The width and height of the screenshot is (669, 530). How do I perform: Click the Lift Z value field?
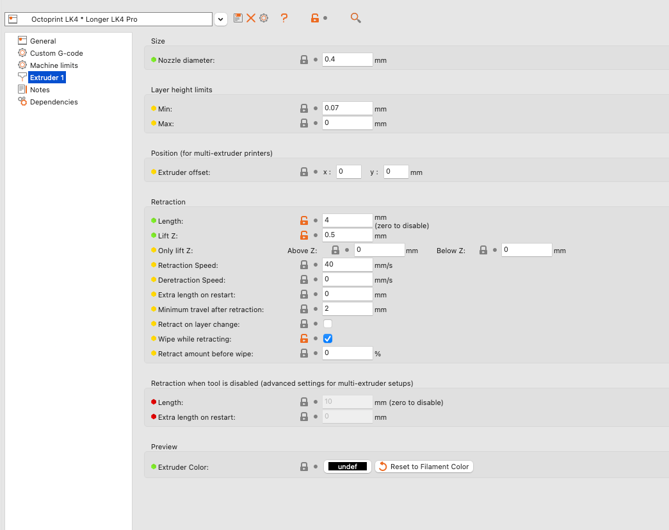pyautogui.click(x=347, y=235)
